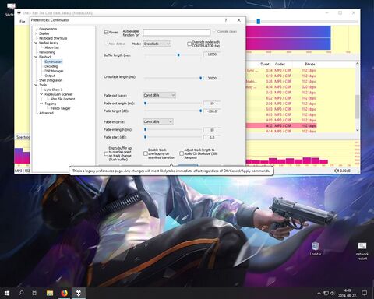Click Fade-in length slider handle
This screenshot has width=374, height=299.
pyautogui.click(x=145, y=129)
